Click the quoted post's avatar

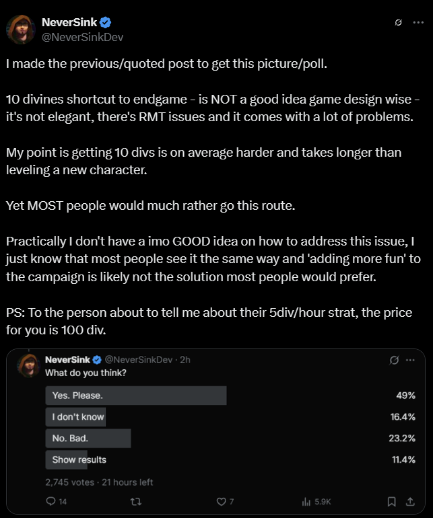(x=29, y=366)
